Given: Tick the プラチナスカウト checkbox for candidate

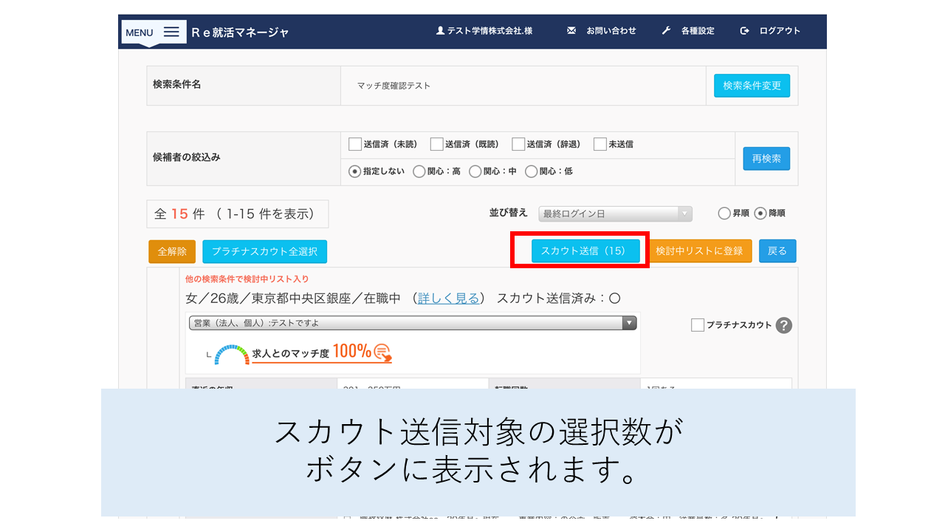Looking at the screenshot, I should click(698, 325).
